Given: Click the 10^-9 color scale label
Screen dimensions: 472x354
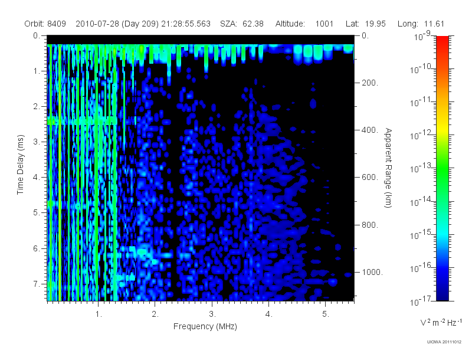Looking at the screenshot, I should click(422, 36).
